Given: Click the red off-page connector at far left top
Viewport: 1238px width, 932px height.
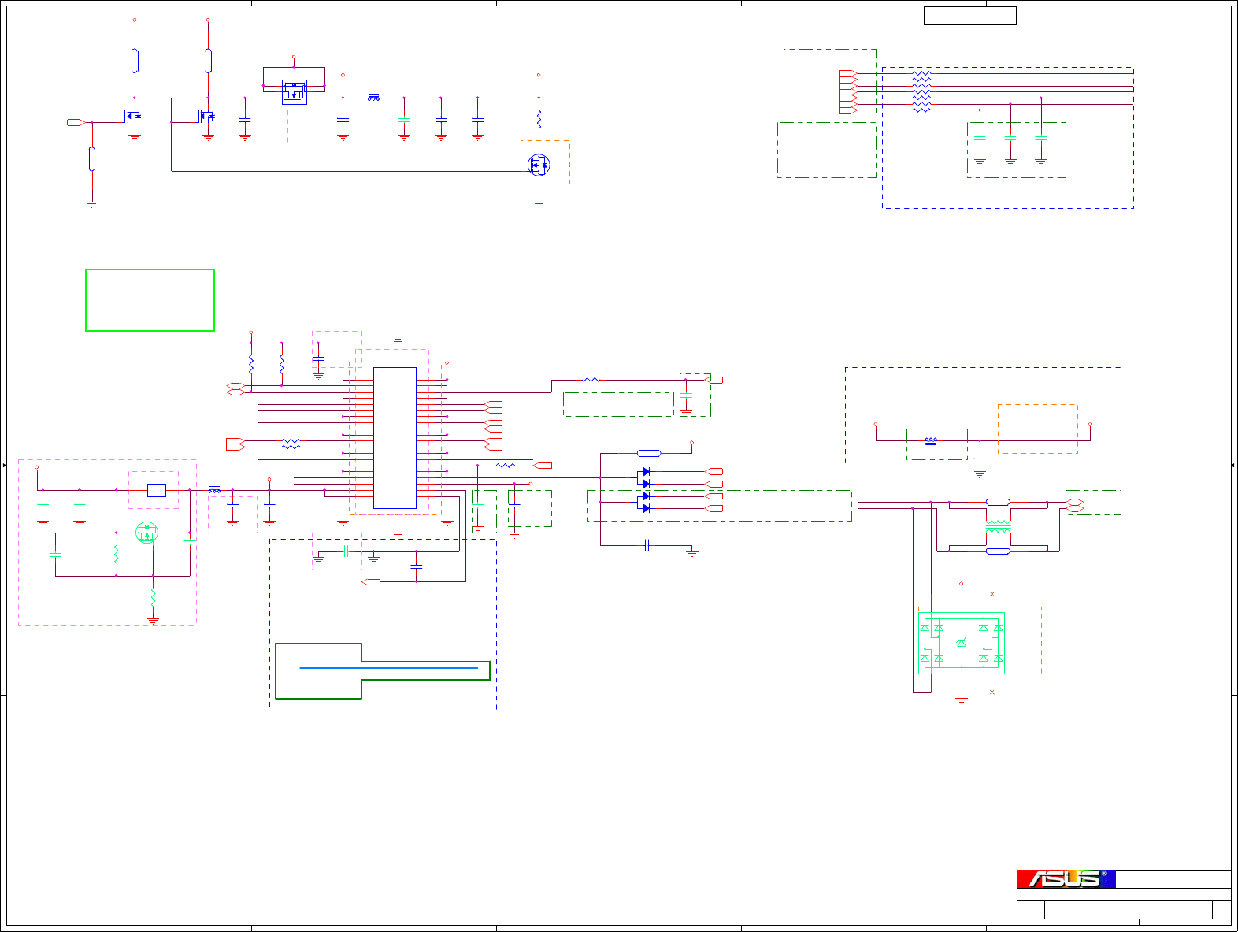Looking at the screenshot, I should (76, 122).
